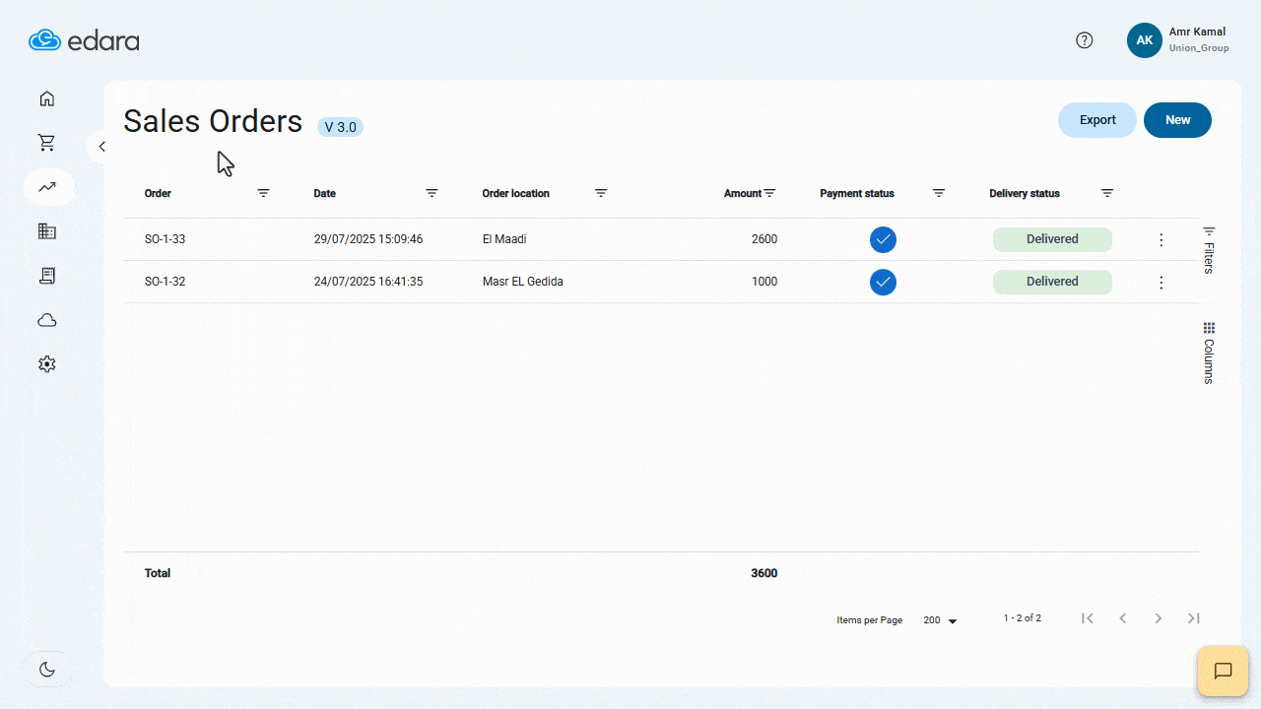Viewport: 1261px width, 709px height.
Task: Open the Items per Page dropdown
Action: 937,619
